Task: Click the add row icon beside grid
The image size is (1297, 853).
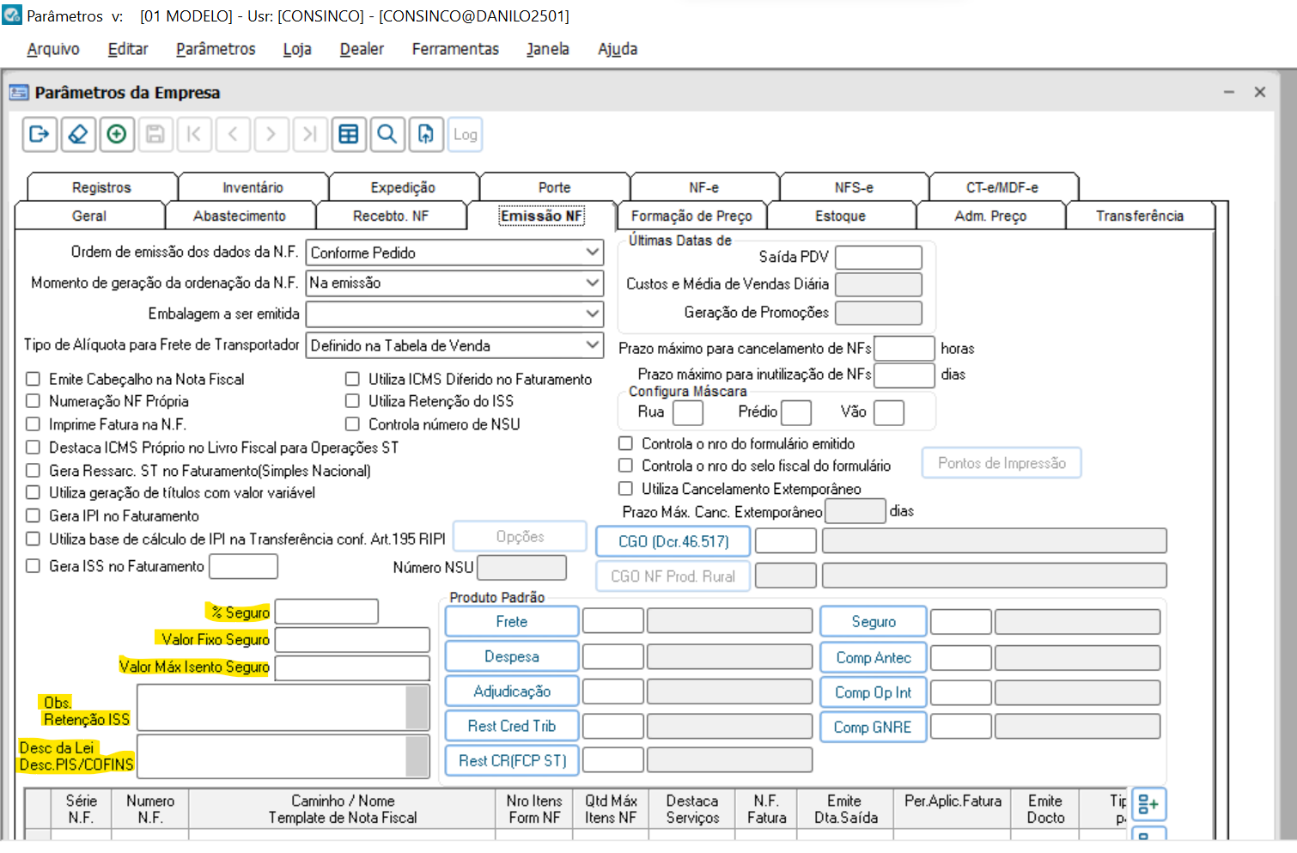Action: pyautogui.click(x=1148, y=805)
